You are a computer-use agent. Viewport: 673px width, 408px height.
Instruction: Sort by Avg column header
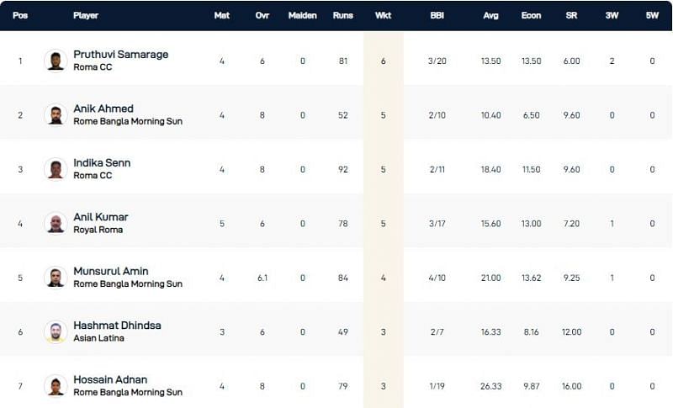[490, 15]
